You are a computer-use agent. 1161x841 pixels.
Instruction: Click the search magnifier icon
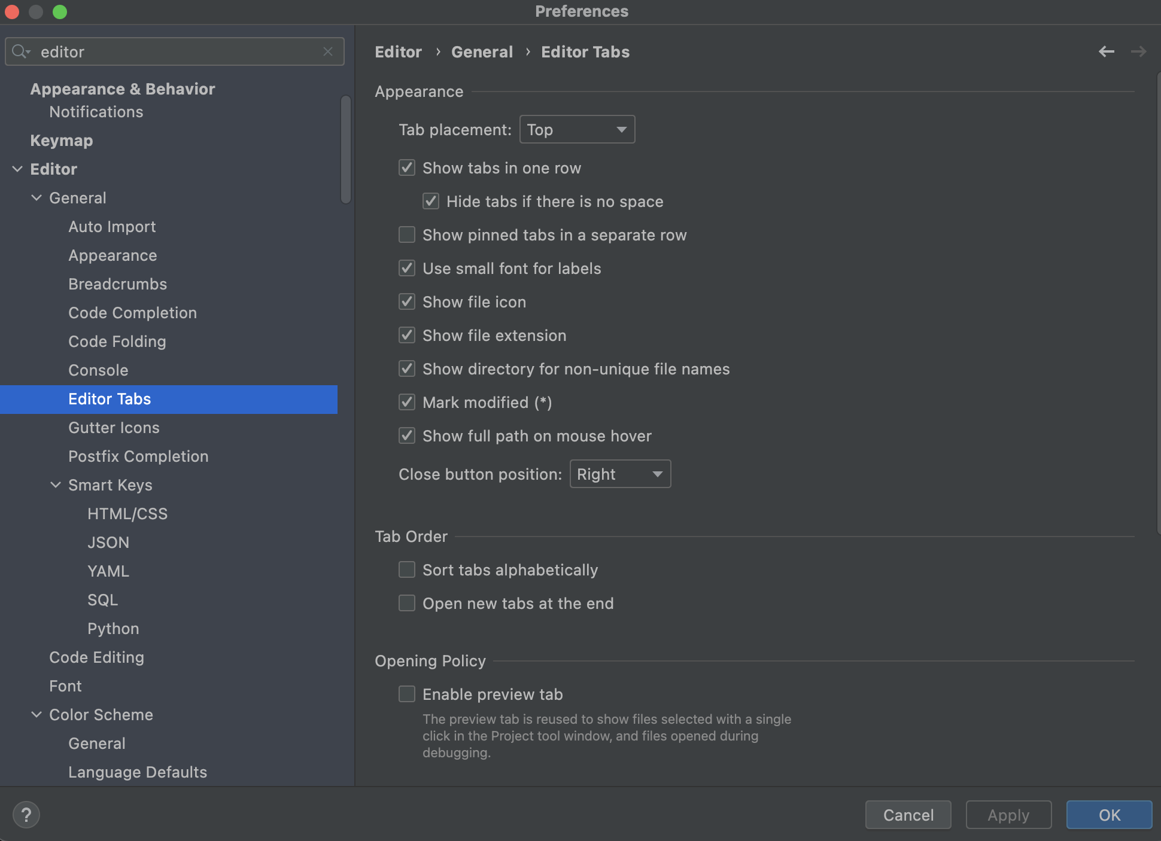[x=20, y=52]
